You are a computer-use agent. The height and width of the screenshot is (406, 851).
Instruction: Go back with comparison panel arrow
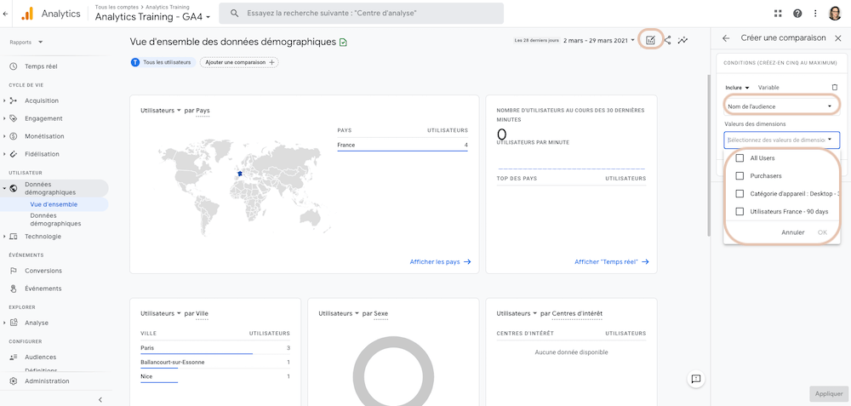[x=726, y=38]
